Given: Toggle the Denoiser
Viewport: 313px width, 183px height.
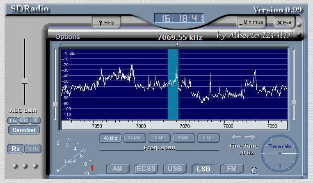Looking at the screenshot, I should (24, 130).
